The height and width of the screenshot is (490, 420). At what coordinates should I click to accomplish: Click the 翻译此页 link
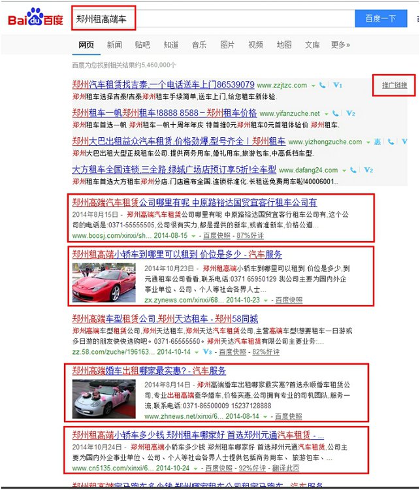click(285, 468)
